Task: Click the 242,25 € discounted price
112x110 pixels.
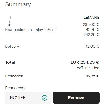Action: 91,35
